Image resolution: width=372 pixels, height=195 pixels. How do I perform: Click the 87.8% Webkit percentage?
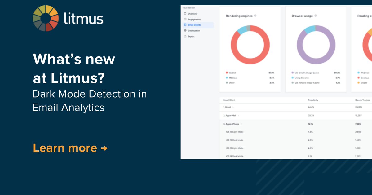272,73
